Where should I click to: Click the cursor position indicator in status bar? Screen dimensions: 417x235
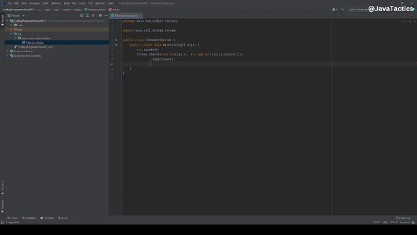[x=377, y=222]
